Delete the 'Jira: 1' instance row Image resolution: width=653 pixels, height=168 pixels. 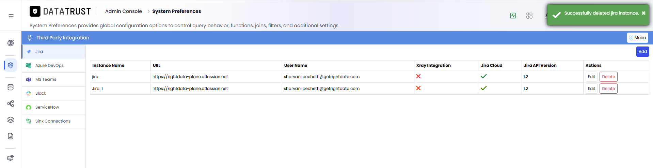tap(608, 89)
